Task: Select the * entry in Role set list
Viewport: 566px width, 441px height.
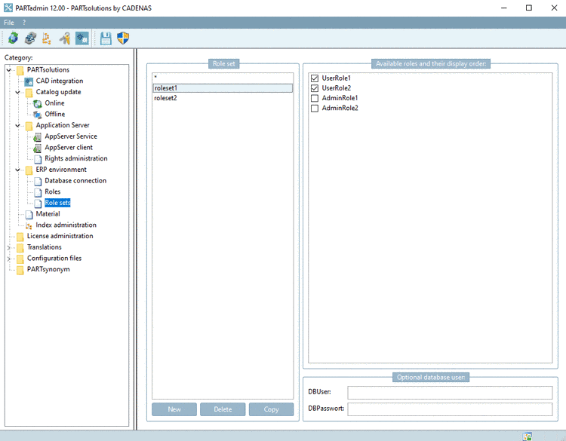Action: tap(223, 78)
